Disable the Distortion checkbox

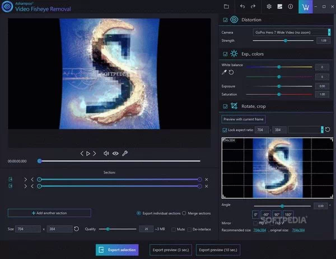click(225, 20)
